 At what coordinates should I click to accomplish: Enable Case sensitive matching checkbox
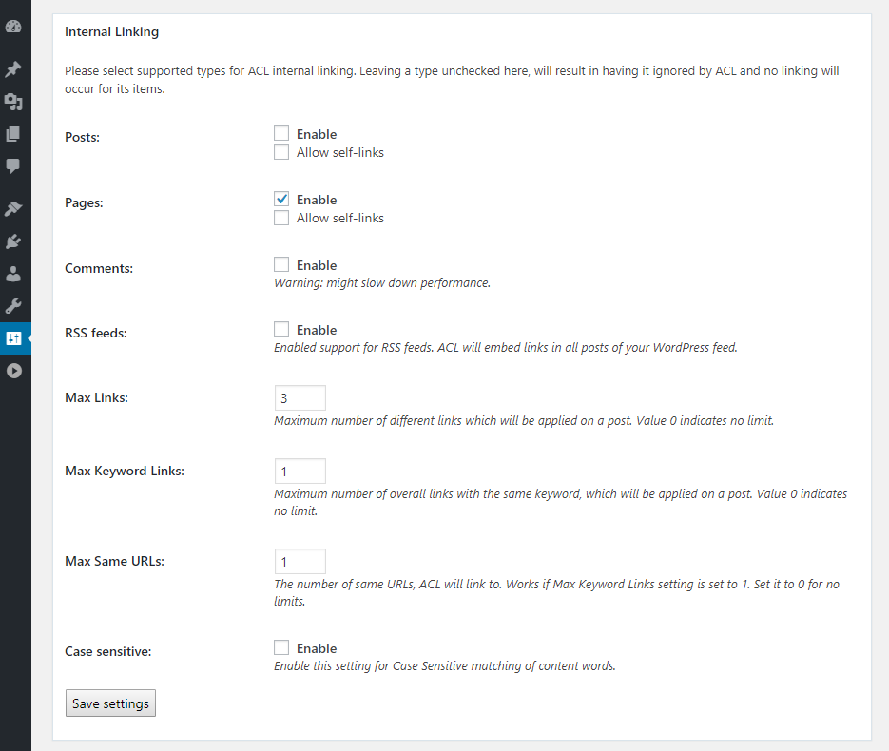coord(281,648)
